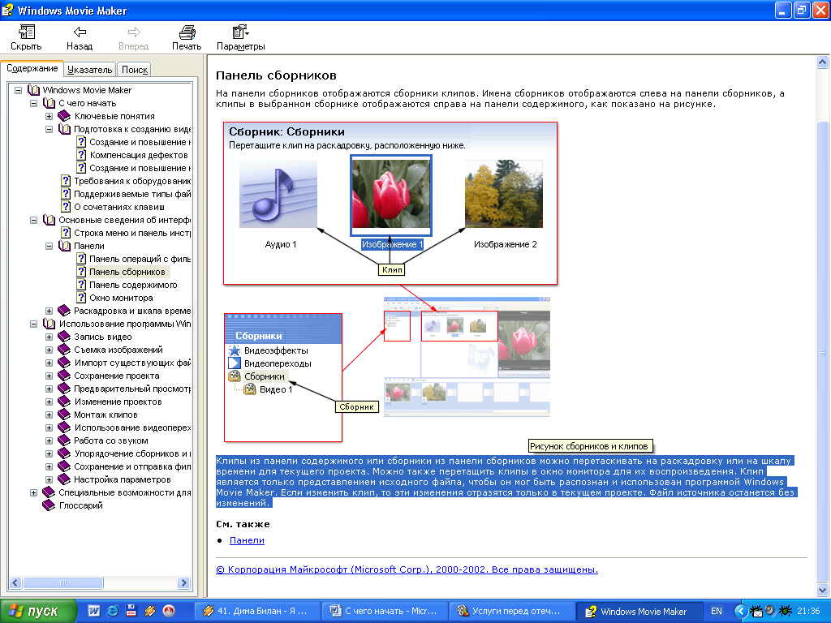Open the Строка меню и панель инструментов topic
Image resolution: width=831 pixels, height=623 pixels.
[x=132, y=233]
